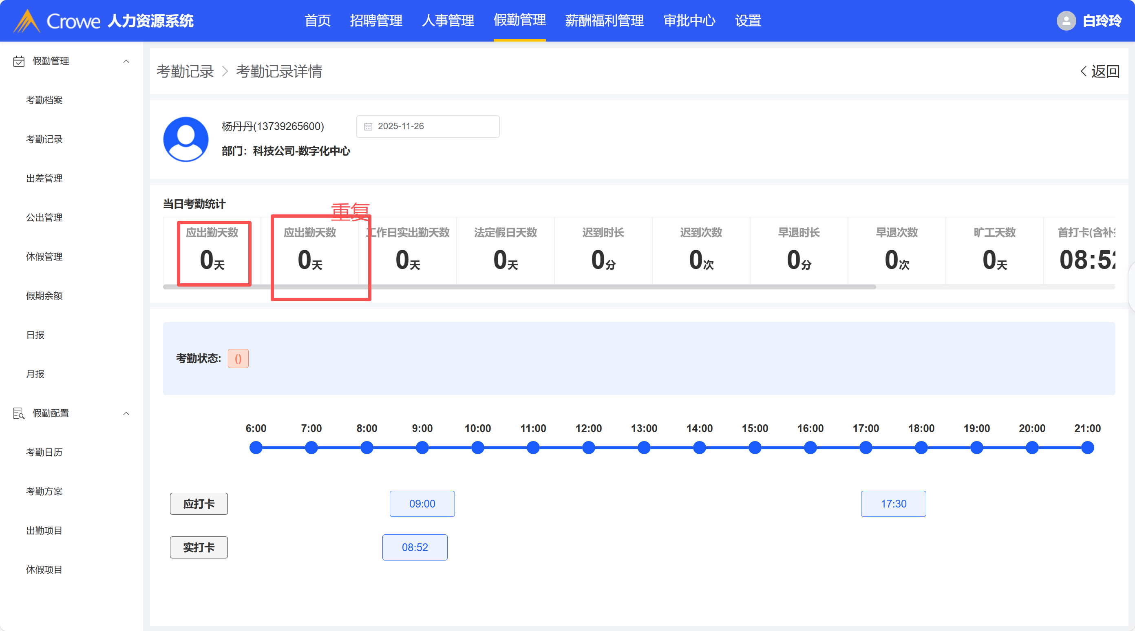
Task: Click the 假勤配置 document-search sidebar icon
Action: pyautogui.click(x=18, y=413)
